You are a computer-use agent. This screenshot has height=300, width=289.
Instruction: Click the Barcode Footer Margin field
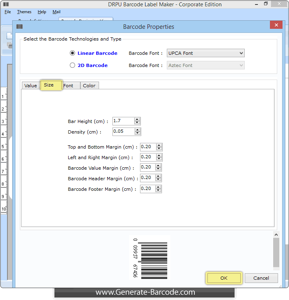coord(148,189)
